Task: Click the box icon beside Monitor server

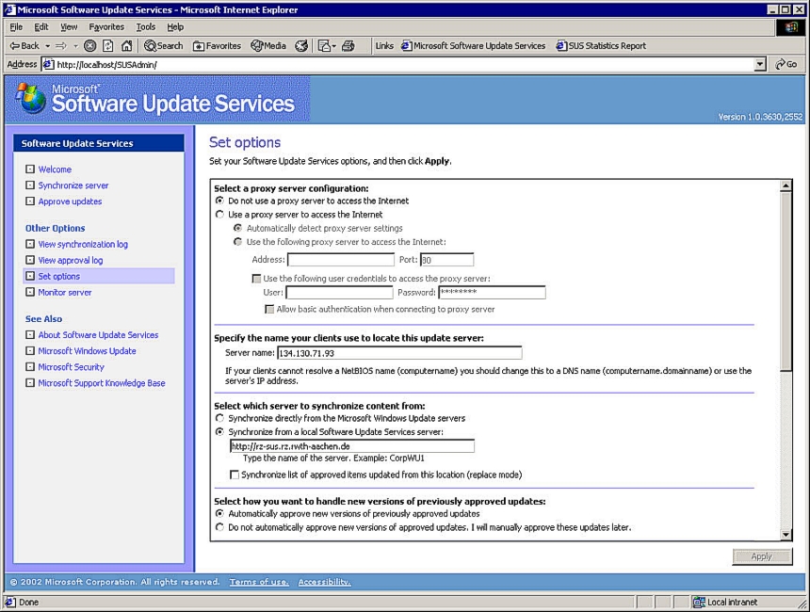Action: 30,292
